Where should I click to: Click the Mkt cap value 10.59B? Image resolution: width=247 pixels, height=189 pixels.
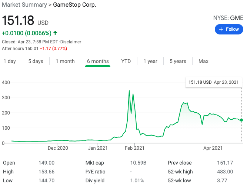pyautogui.click(x=138, y=163)
